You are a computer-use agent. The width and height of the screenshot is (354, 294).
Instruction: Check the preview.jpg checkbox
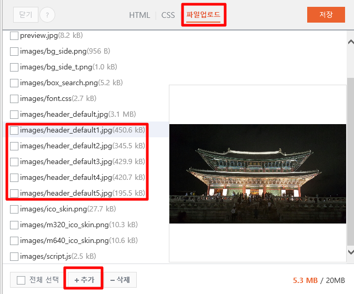click(14, 36)
